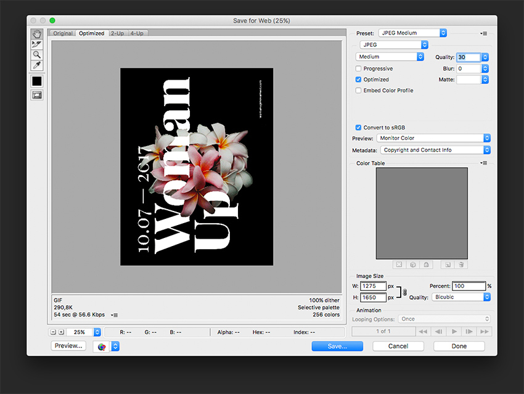
Task: Click the map to transparent icon in Color Table
Action: point(399,265)
